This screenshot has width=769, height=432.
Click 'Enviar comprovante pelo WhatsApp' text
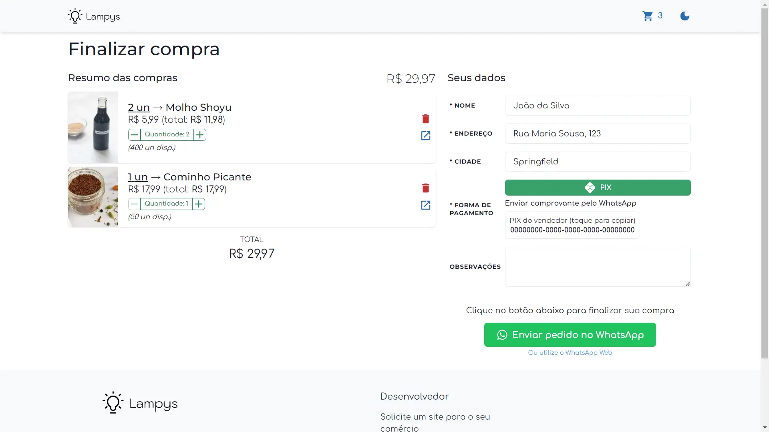(x=570, y=203)
